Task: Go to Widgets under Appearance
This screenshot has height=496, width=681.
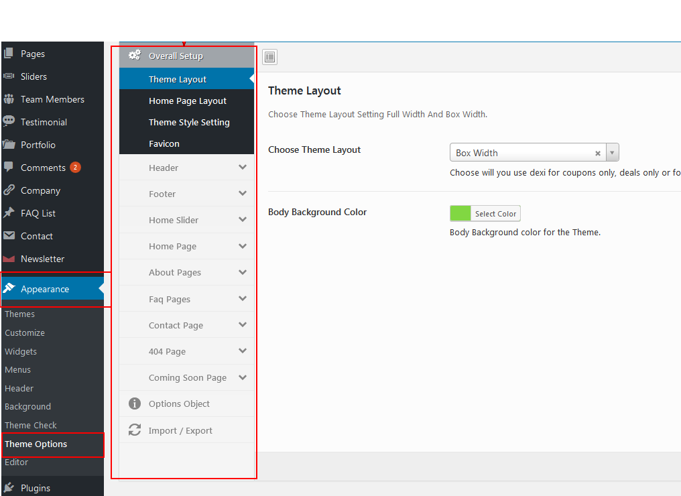Action: [x=21, y=351]
